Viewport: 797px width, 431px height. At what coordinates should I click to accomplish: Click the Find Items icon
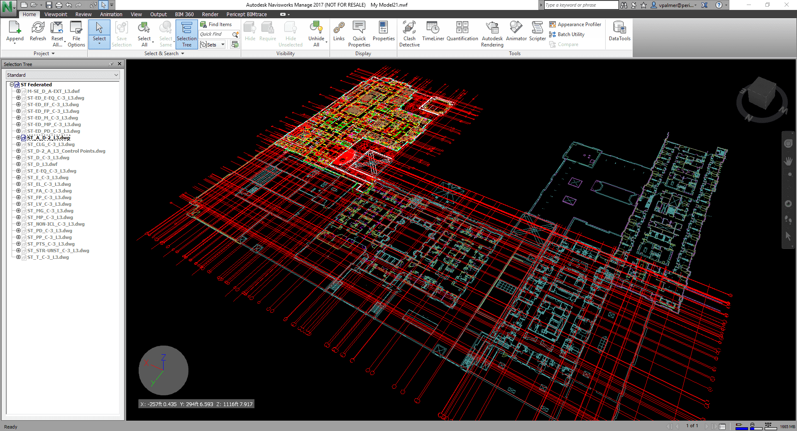[x=203, y=24]
